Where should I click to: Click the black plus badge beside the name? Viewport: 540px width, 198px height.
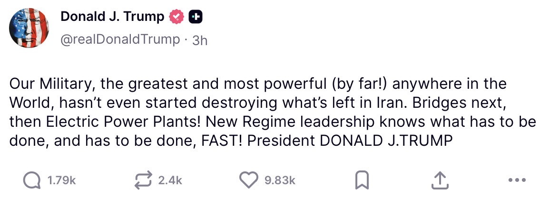195,18
